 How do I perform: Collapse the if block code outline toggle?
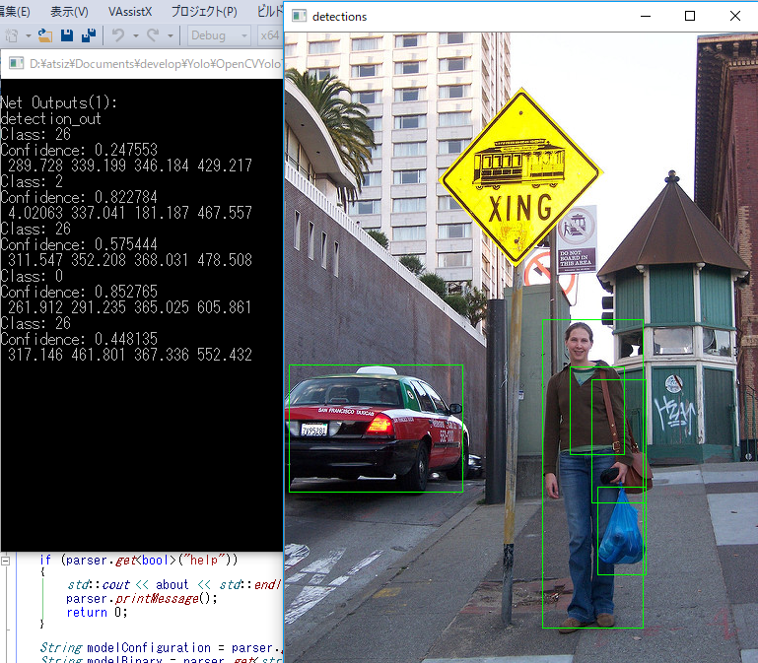click(x=6, y=561)
